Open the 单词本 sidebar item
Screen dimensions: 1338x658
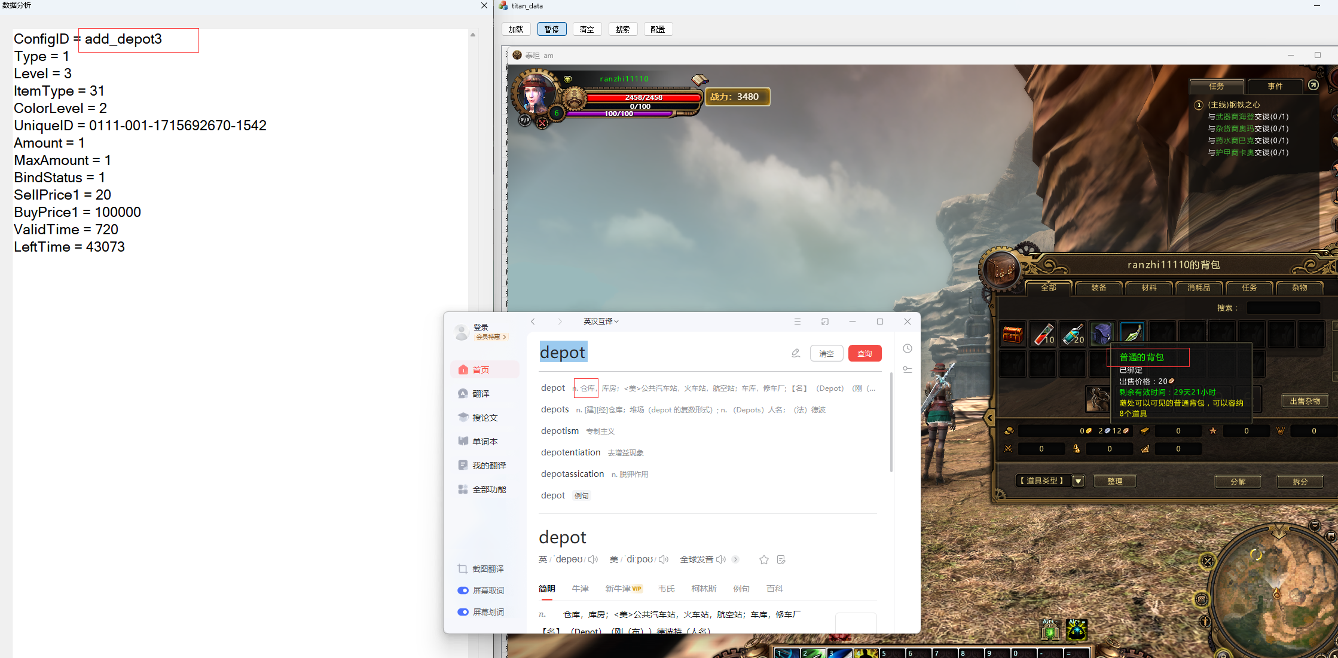click(485, 442)
